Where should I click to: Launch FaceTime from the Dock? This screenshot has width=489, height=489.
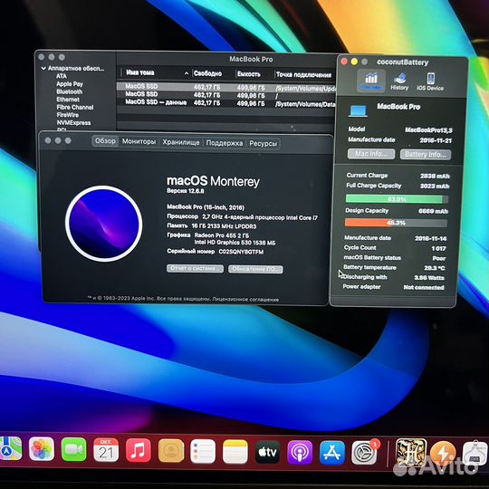tap(73, 449)
